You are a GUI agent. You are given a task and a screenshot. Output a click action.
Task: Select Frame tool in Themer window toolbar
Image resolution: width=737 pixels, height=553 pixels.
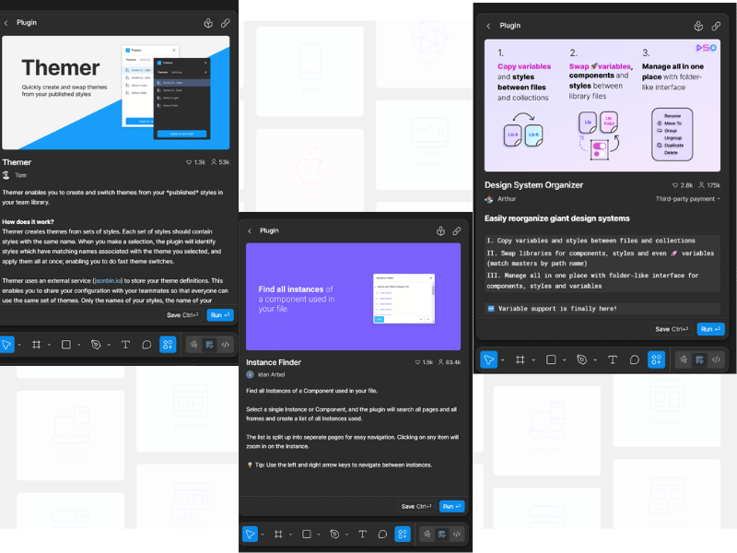pyautogui.click(x=36, y=345)
